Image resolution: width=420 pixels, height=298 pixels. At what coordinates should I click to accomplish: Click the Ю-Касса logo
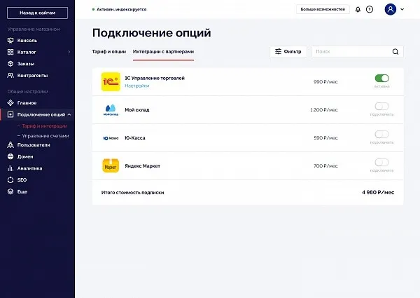111,138
